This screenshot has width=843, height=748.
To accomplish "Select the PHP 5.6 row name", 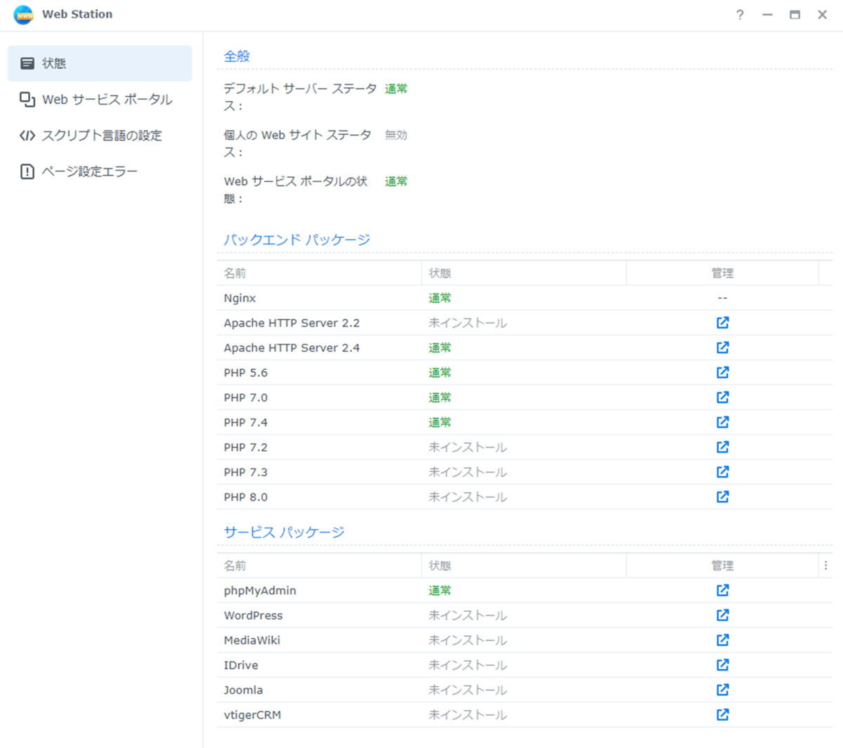I will coord(245,372).
